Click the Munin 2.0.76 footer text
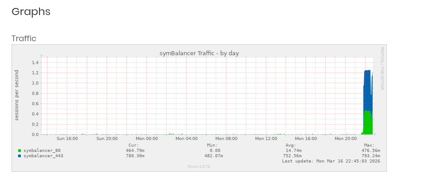This screenshot has width=424, height=174. (x=199, y=167)
